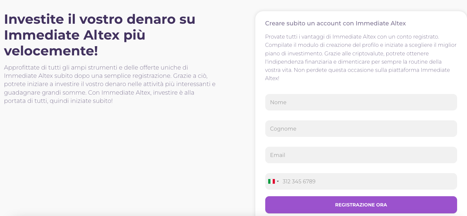Image resolution: width=467 pixels, height=216 pixels.
Task: Select the Cognome text field
Action: click(361, 129)
